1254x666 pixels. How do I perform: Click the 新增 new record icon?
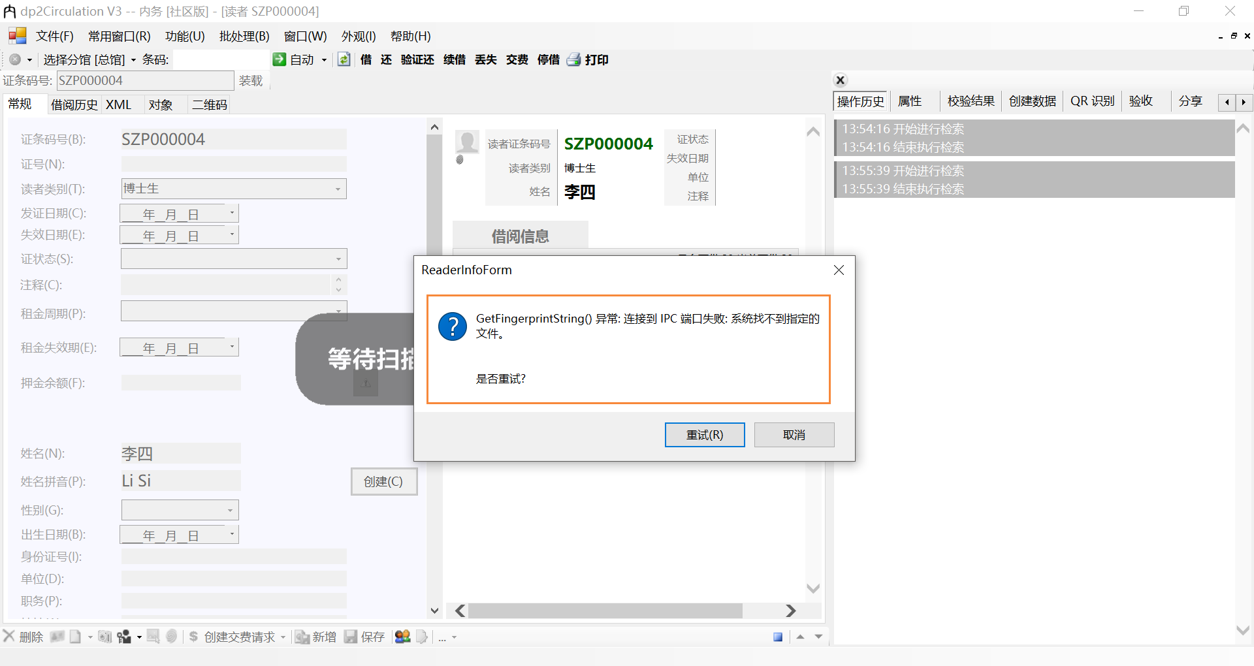pyautogui.click(x=301, y=637)
